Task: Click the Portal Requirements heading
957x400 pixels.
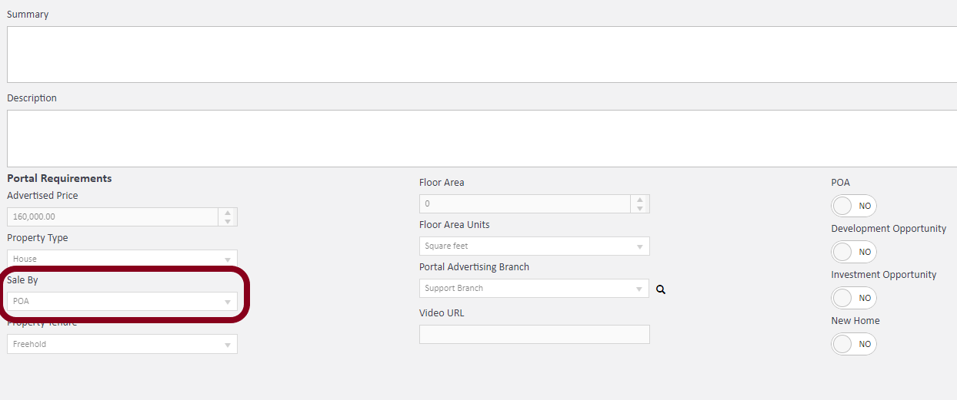Action: click(59, 178)
